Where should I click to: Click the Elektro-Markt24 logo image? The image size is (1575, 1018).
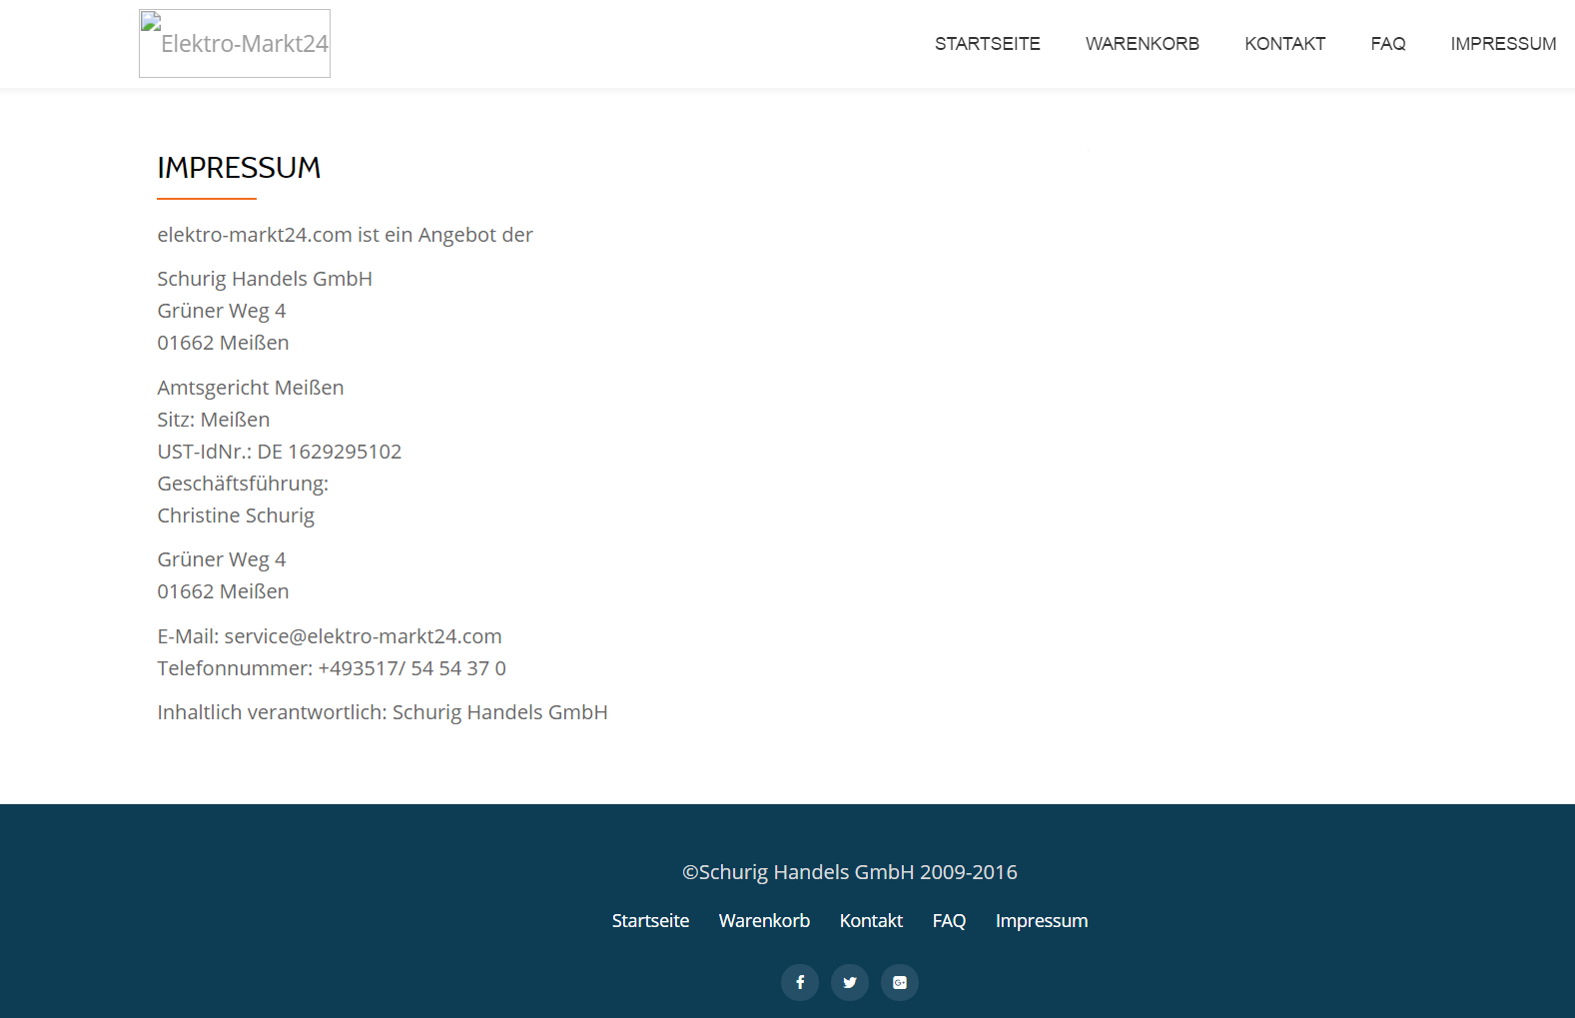click(x=235, y=44)
